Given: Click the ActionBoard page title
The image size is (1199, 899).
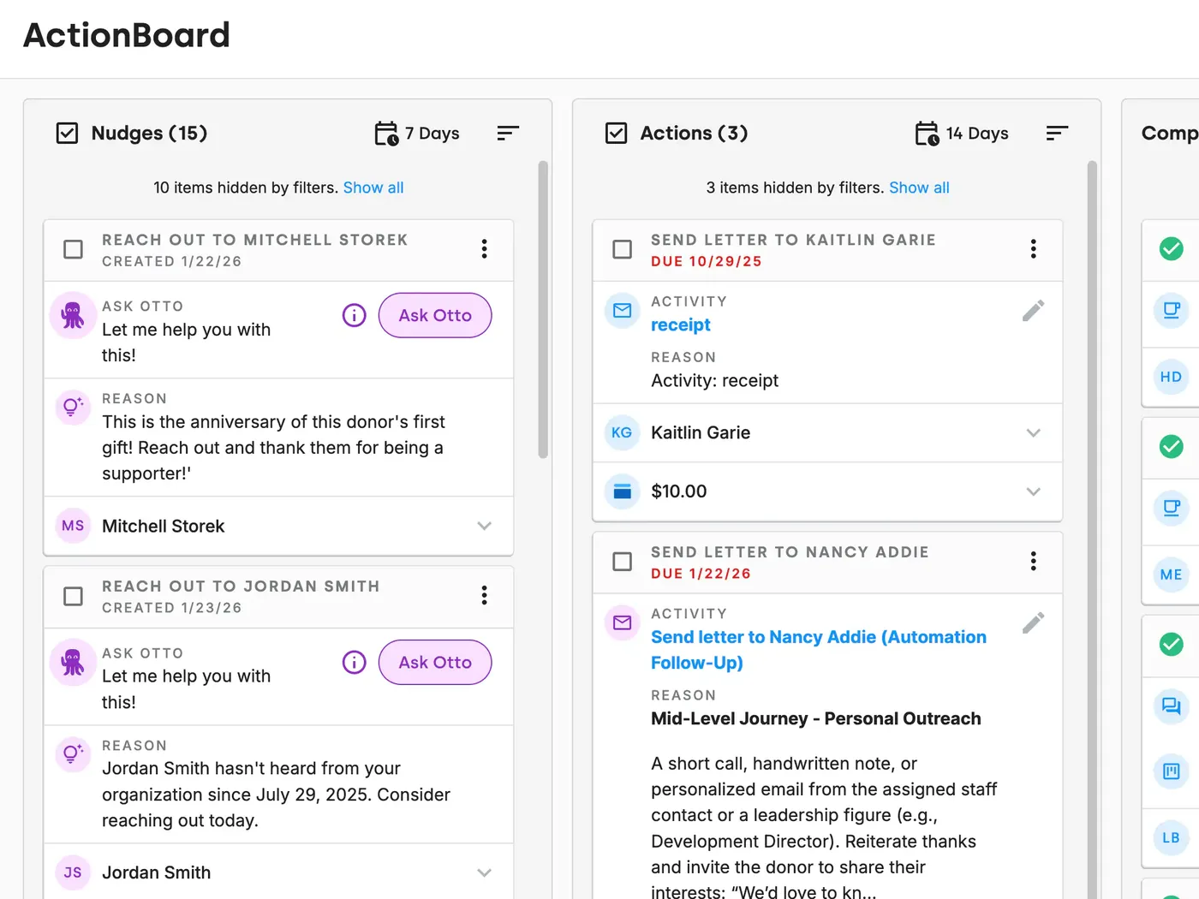Looking at the screenshot, I should 127,35.
